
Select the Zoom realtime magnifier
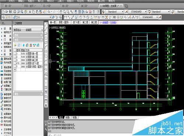64,12
